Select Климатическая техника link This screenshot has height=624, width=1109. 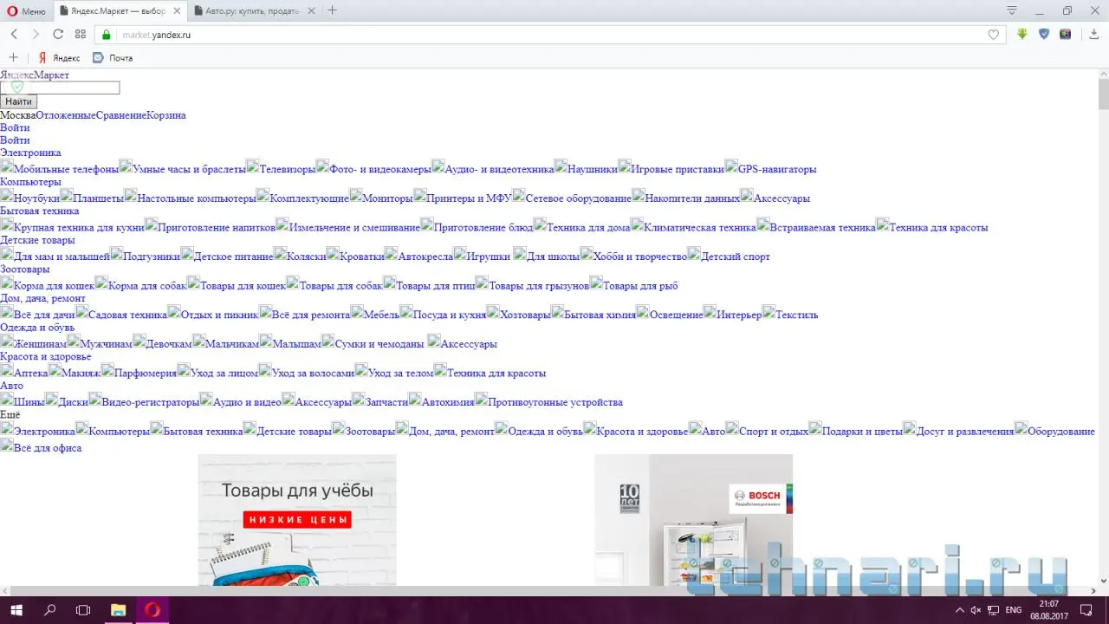click(700, 228)
